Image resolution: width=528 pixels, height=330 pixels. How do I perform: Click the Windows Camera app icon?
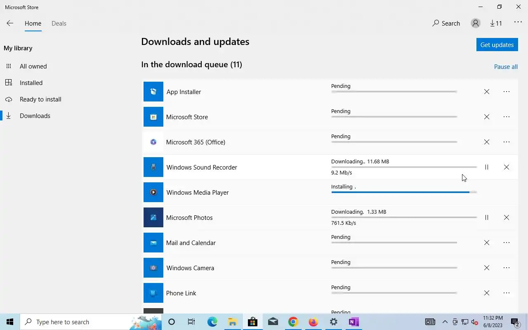point(153,268)
